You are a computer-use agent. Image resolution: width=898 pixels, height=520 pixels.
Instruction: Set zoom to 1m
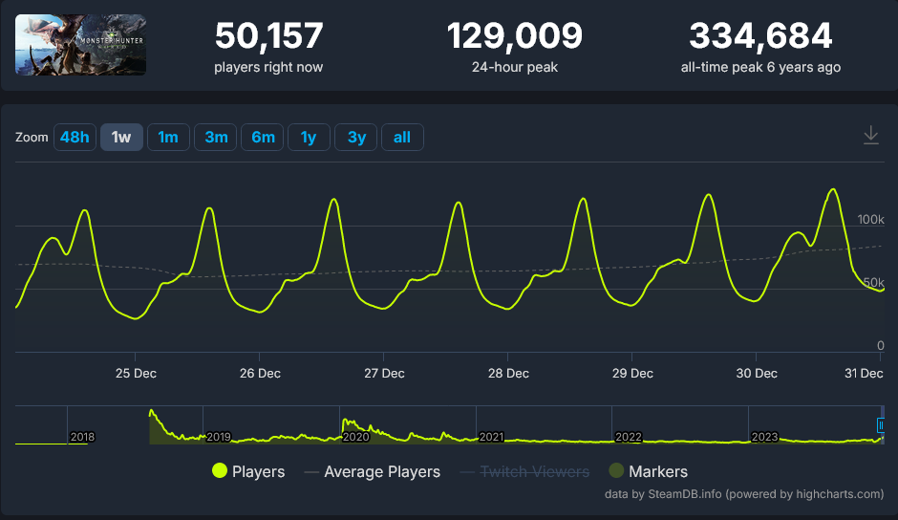[168, 138]
